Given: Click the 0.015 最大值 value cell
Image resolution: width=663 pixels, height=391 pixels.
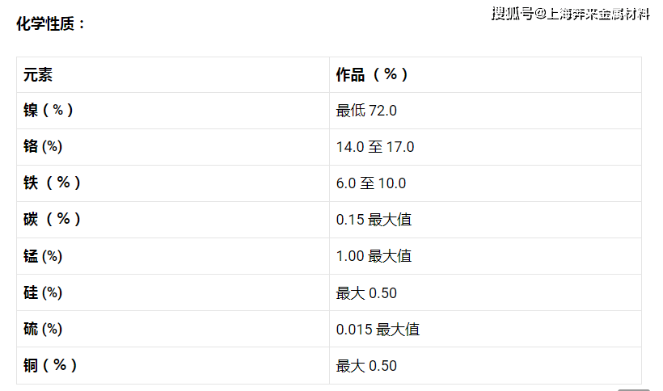Looking at the screenshot, I should (485, 329).
